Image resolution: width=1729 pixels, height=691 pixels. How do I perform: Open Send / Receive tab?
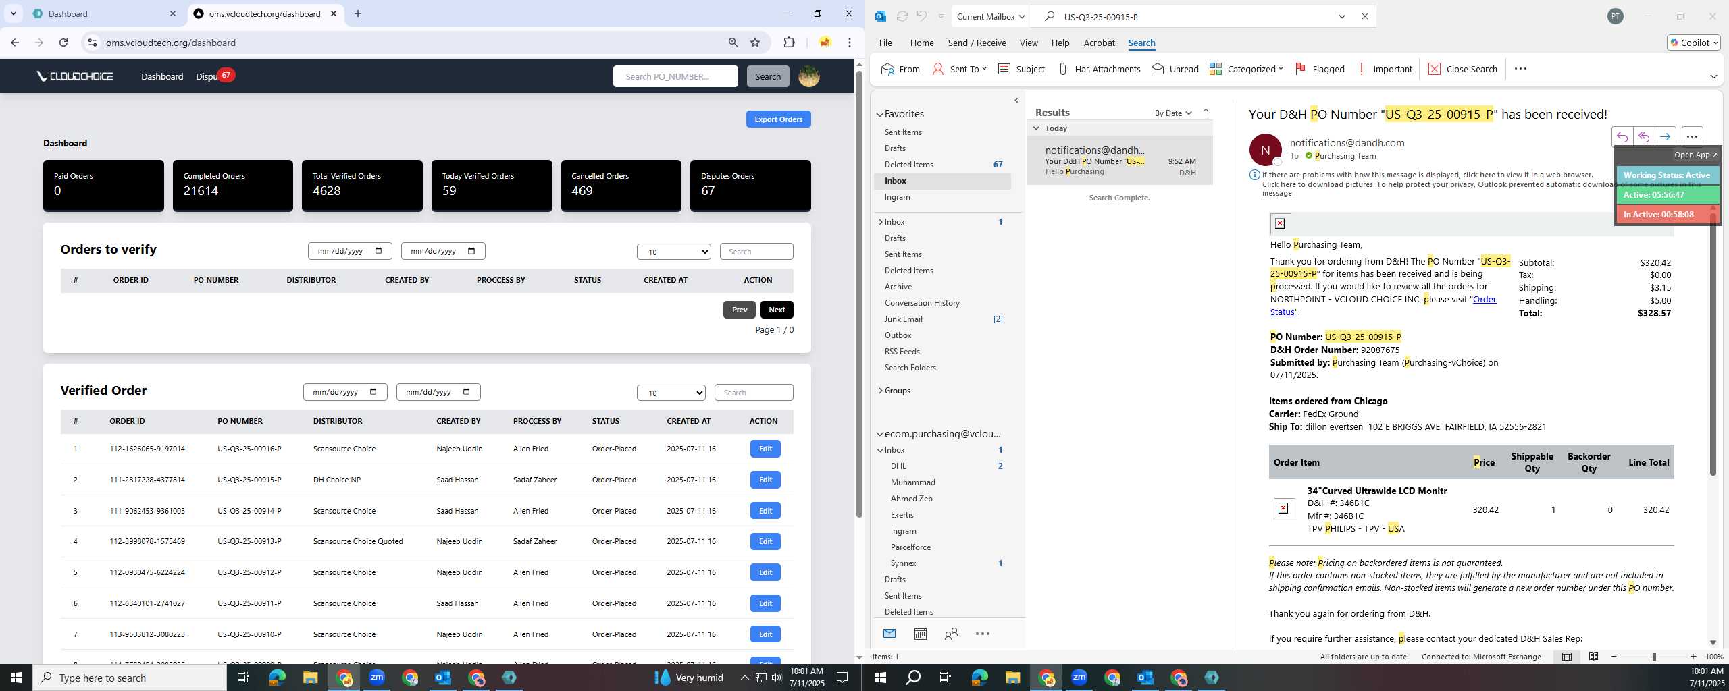point(977,43)
